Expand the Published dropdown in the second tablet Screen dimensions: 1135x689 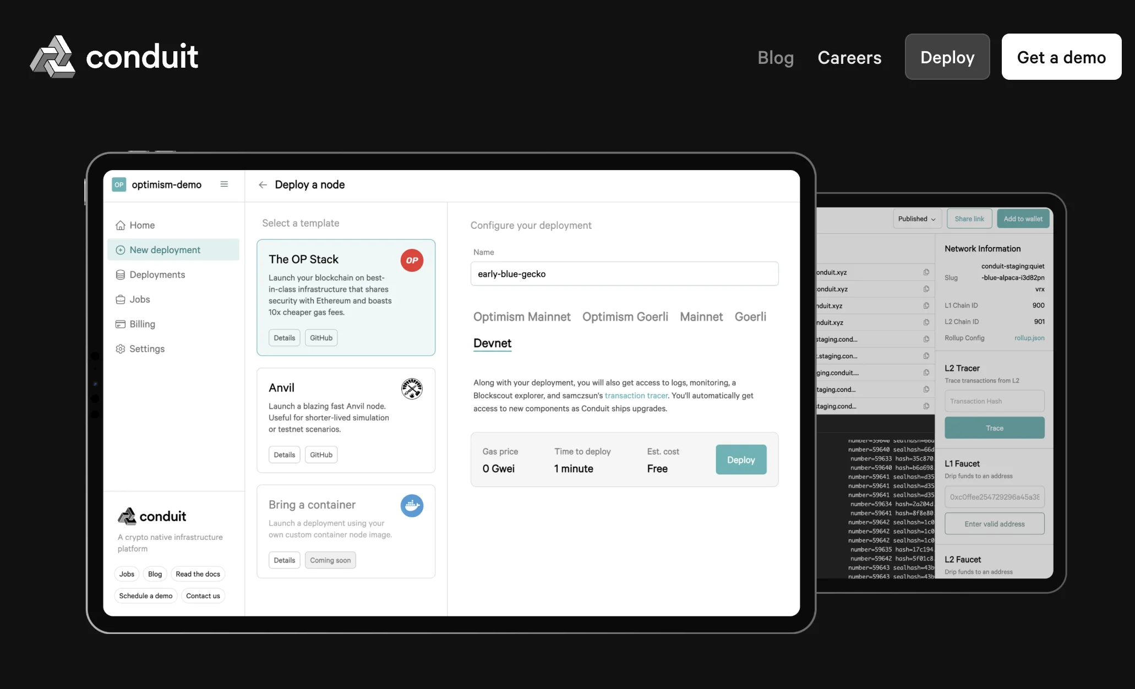[x=916, y=219]
